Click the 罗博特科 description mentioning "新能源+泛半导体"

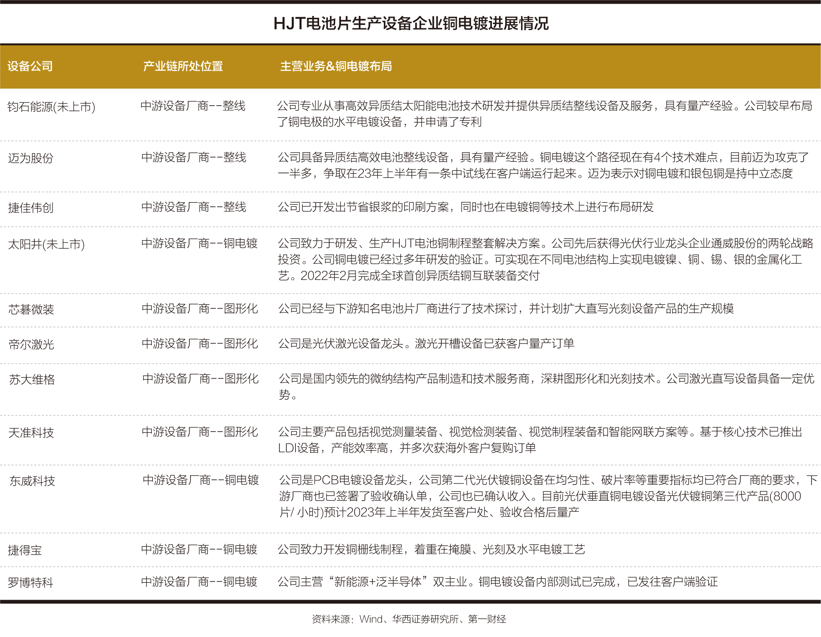tap(498, 582)
